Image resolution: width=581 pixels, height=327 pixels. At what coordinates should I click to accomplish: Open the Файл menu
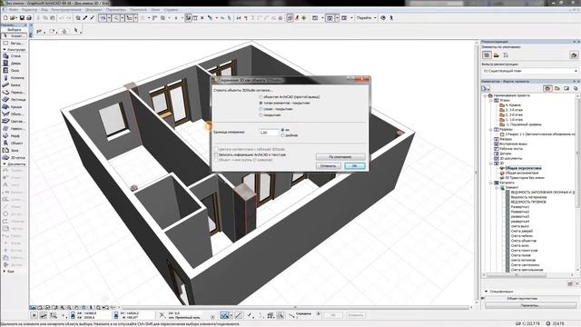click(x=14, y=10)
